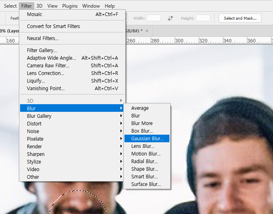Click the Width input field
The width and height of the screenshot is (273, 214).
[x=154, y=18]
